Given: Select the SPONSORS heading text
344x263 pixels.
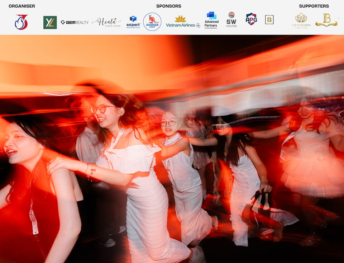Looking at the screenshot, I should (x=169, y=6).
